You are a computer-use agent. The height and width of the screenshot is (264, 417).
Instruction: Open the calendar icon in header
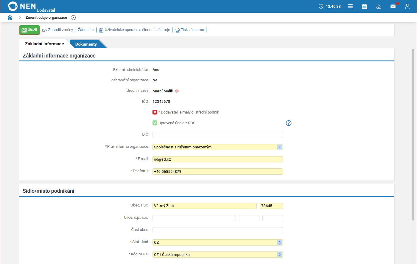[364, 6]
